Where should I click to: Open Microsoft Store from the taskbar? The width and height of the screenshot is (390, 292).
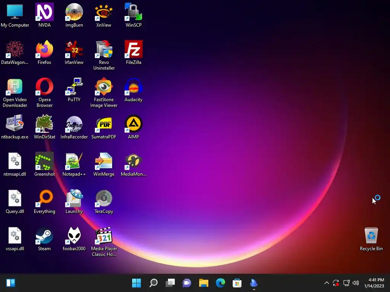pyautogui.click(x=237, y=283)
